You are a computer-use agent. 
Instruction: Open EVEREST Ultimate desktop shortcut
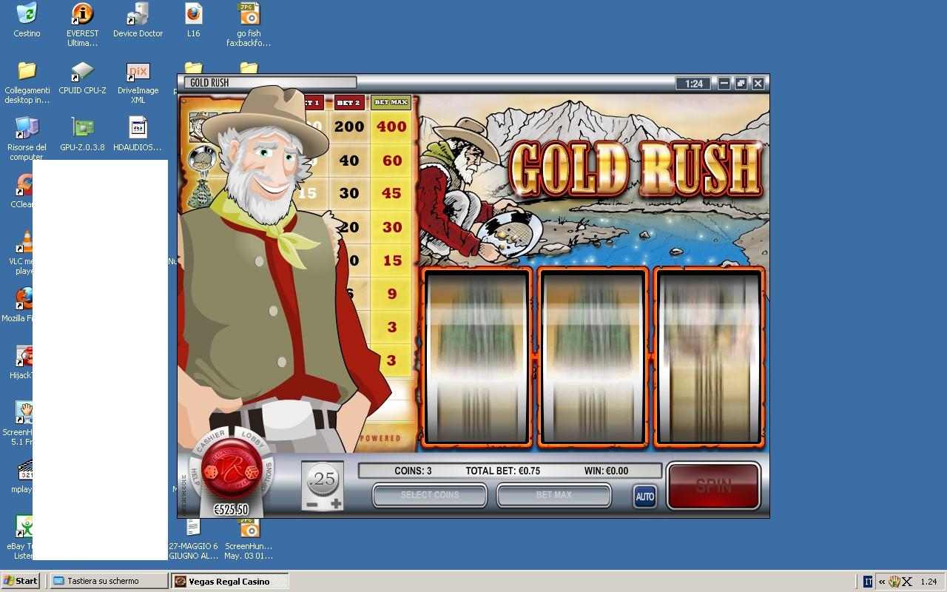82,24
